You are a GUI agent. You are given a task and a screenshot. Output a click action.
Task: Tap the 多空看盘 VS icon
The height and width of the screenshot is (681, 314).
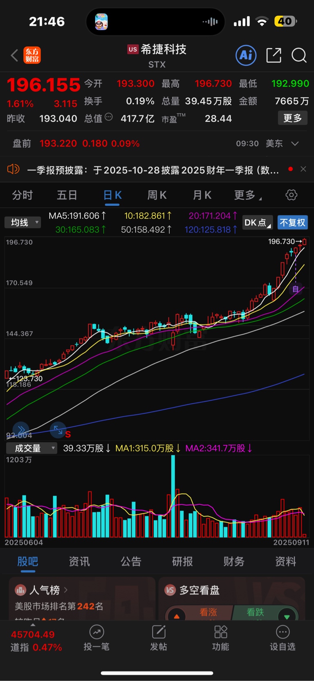click(x=170, y=590)
